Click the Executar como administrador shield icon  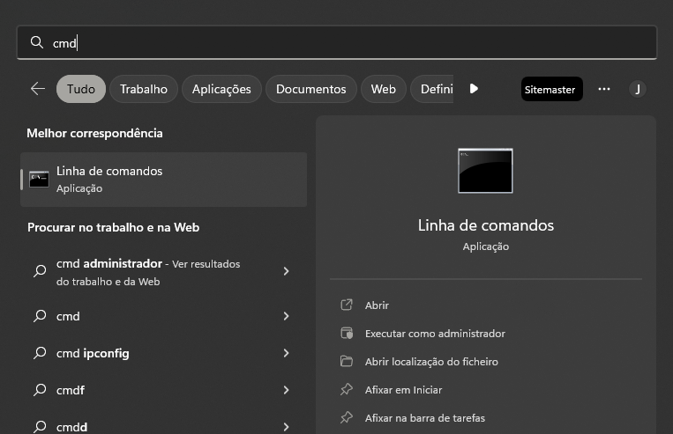coord(347,334)
